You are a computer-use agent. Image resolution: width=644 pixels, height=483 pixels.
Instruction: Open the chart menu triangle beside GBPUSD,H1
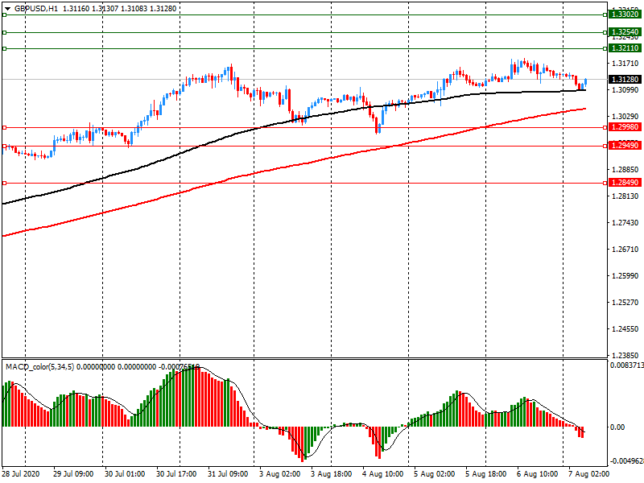point(7,9)
